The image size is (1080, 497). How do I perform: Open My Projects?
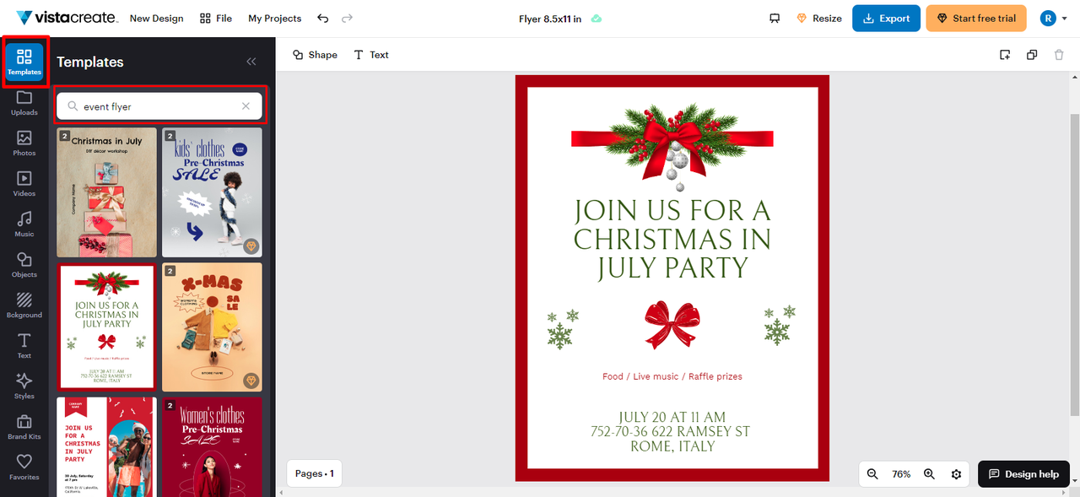[275, 18]
